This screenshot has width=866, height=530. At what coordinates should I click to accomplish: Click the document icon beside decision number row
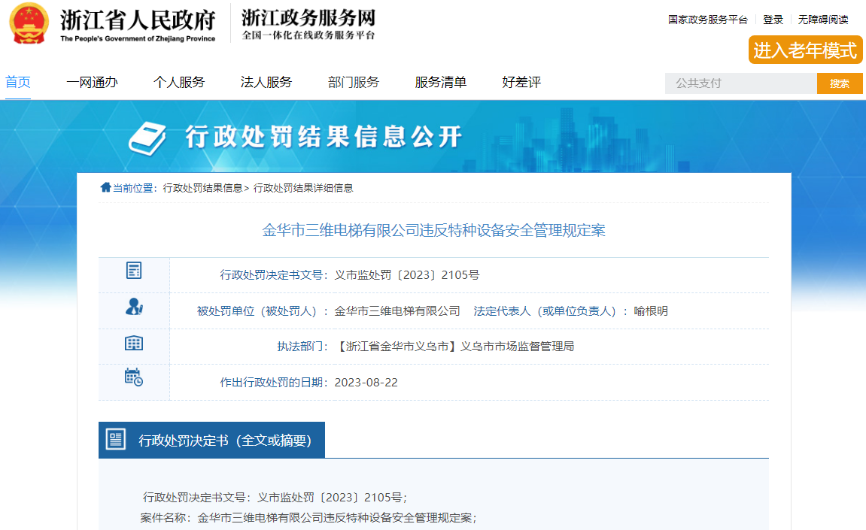[x=134, y=271]
